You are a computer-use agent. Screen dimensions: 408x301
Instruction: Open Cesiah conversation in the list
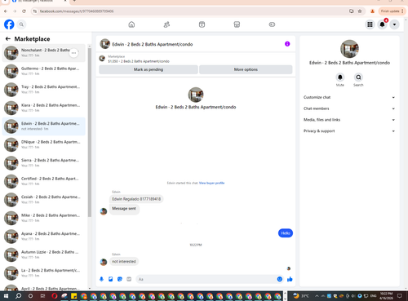(44, 200)
